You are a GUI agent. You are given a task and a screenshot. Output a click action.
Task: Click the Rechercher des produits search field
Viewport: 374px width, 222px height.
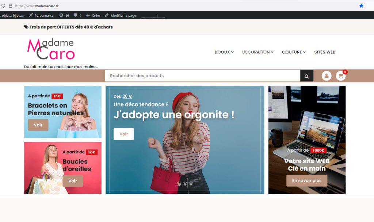pos(202,76)
